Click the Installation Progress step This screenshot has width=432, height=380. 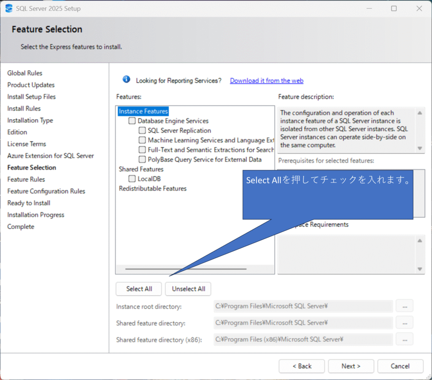[36, 215]
